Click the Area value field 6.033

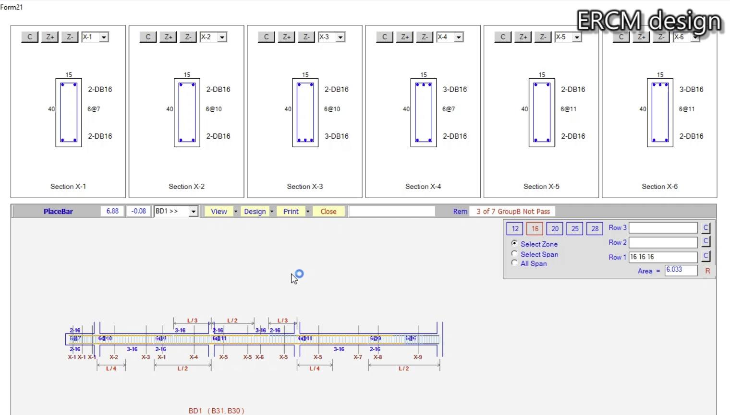coord(681,270)
